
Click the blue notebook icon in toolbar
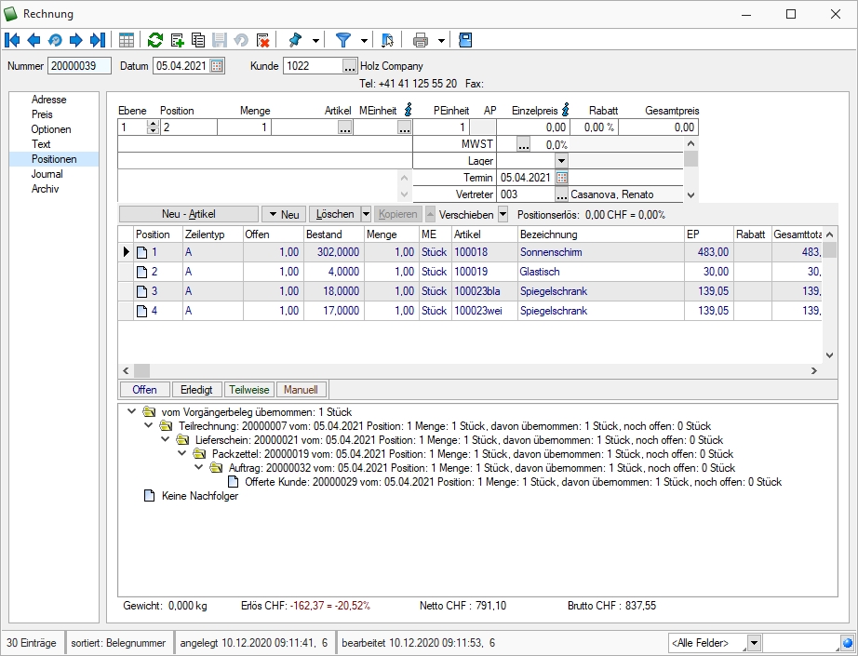tap(465, 40)
